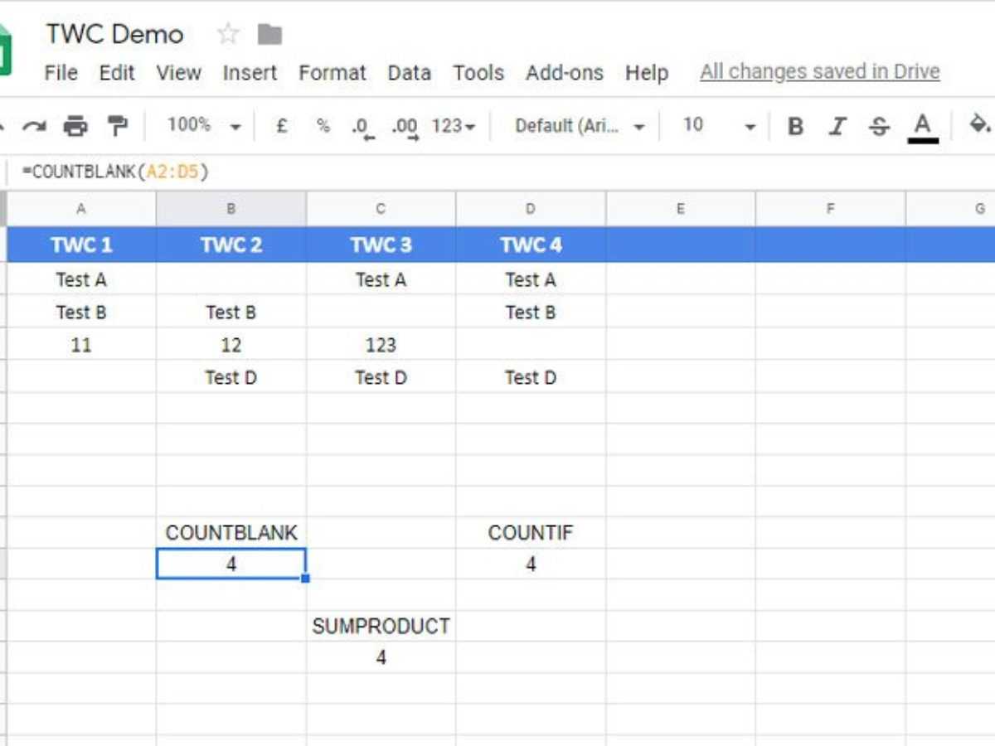Image resolution: width=995 pixels, height=746 pixels.
Task: Select column C header
Action: click(381, 209)
